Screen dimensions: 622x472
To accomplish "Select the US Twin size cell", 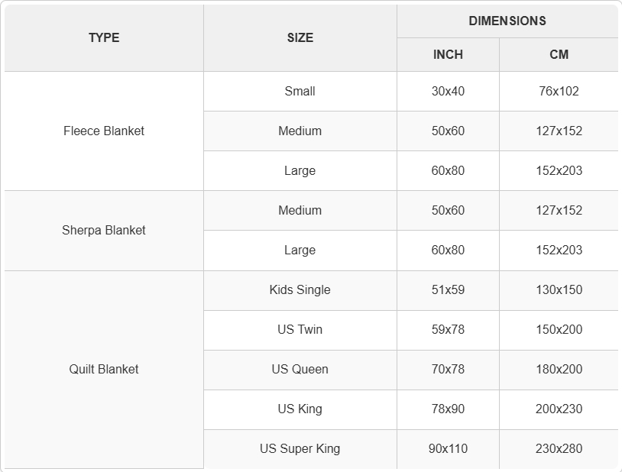I will tap(300, 330).
